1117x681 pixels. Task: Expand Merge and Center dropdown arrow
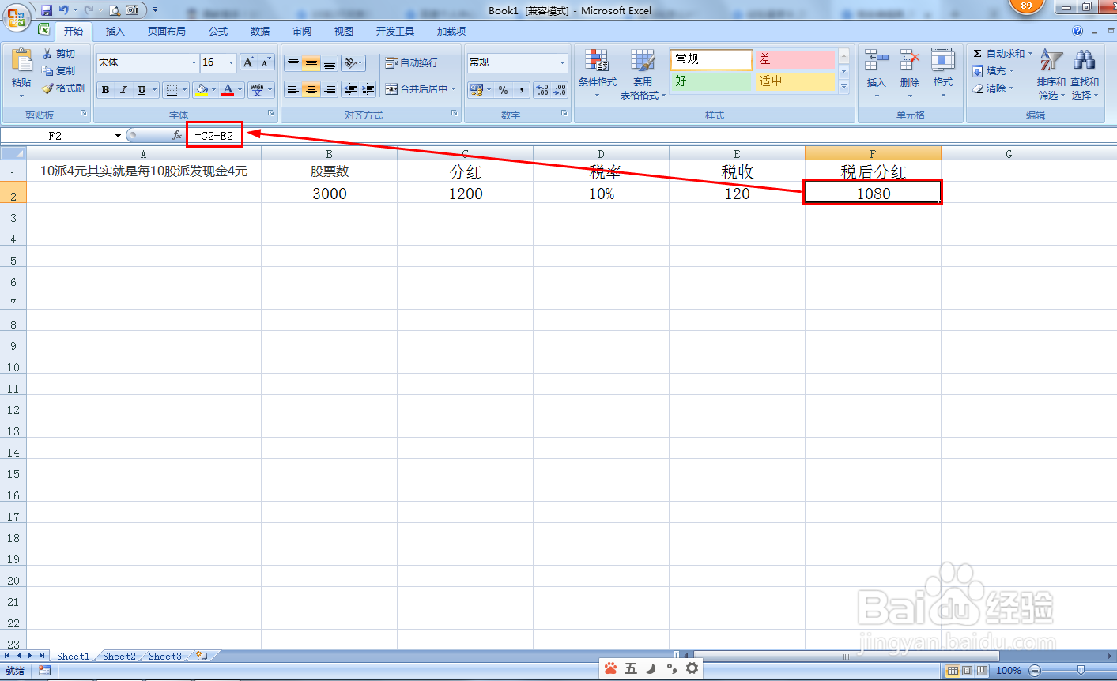click(x=454, y=89)
